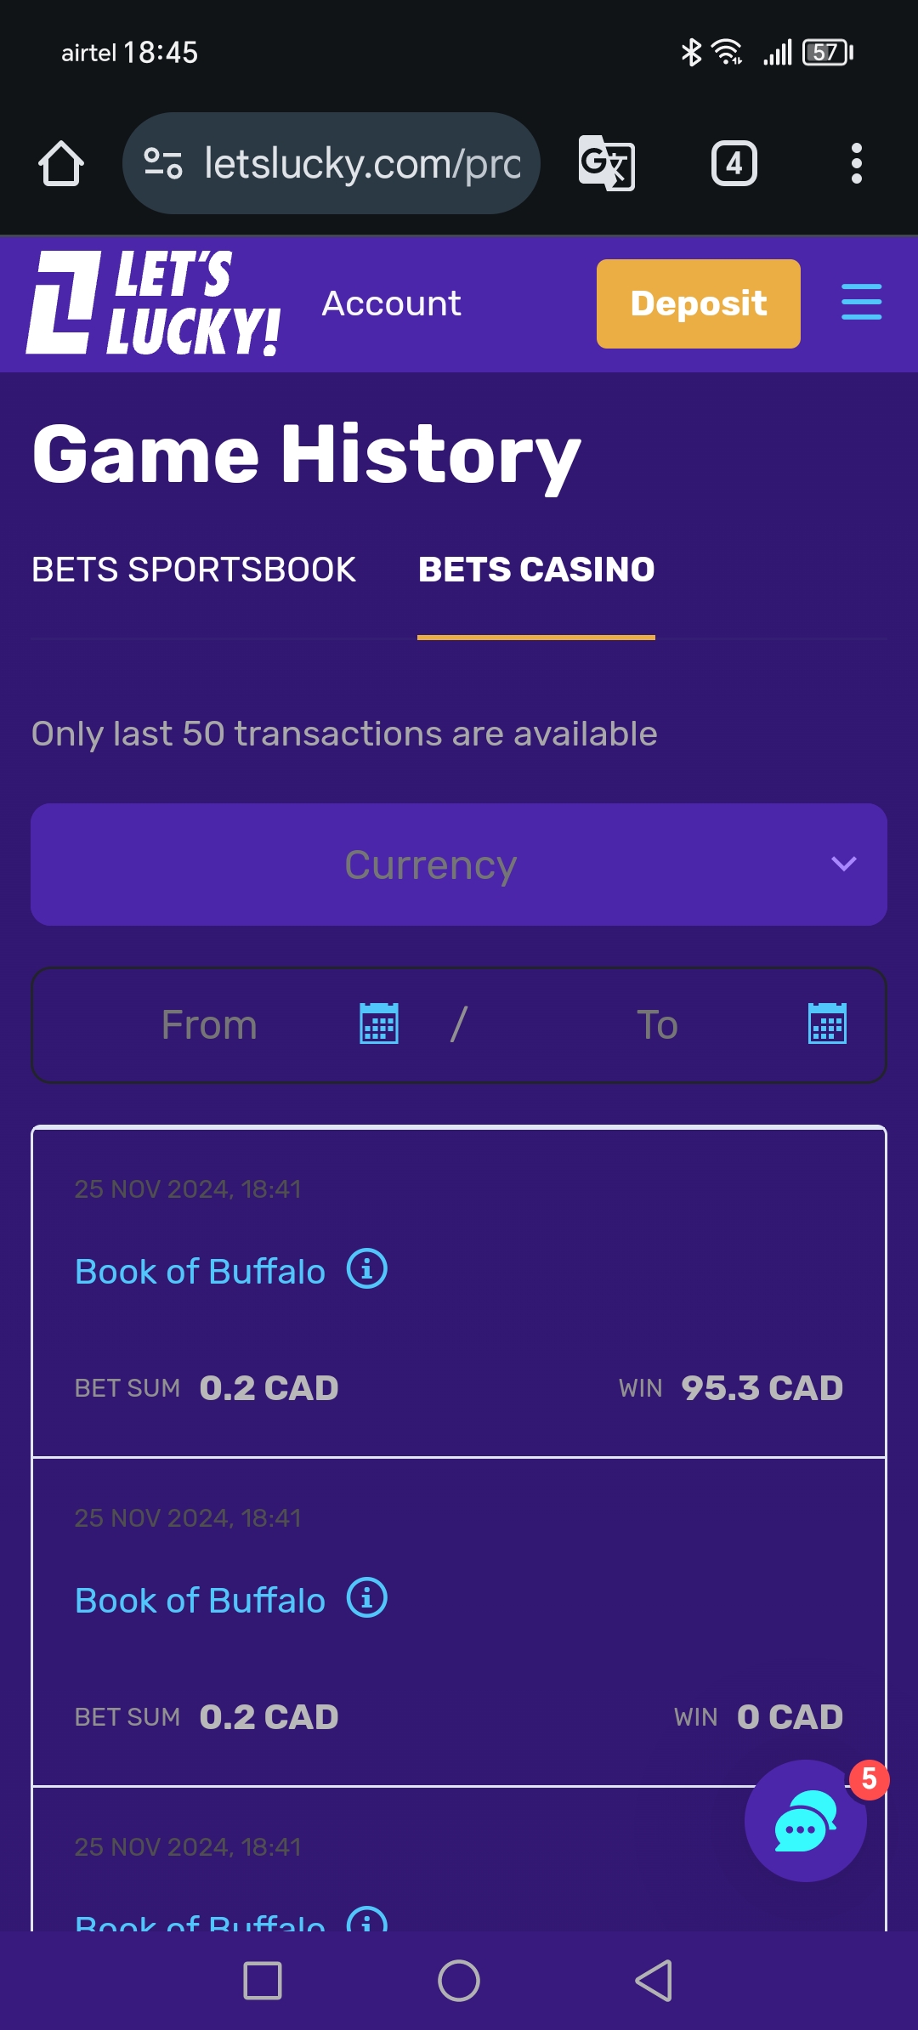Expand the Currency dropdown

(x=459, y=865)
